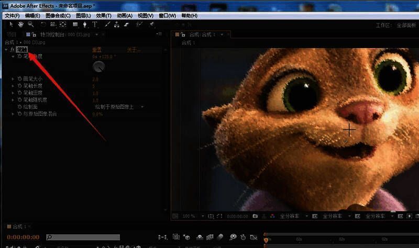Select the Hand tool in toolbar
Screen dimensions: 419x248
[x=21, y=24]
